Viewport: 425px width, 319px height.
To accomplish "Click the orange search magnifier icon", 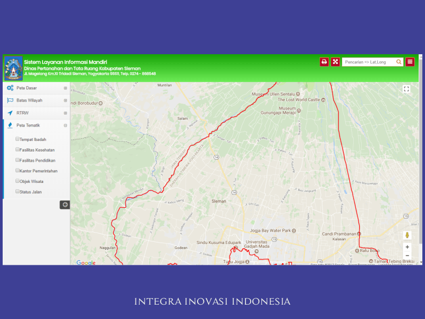I will click(x=399, y=62).
